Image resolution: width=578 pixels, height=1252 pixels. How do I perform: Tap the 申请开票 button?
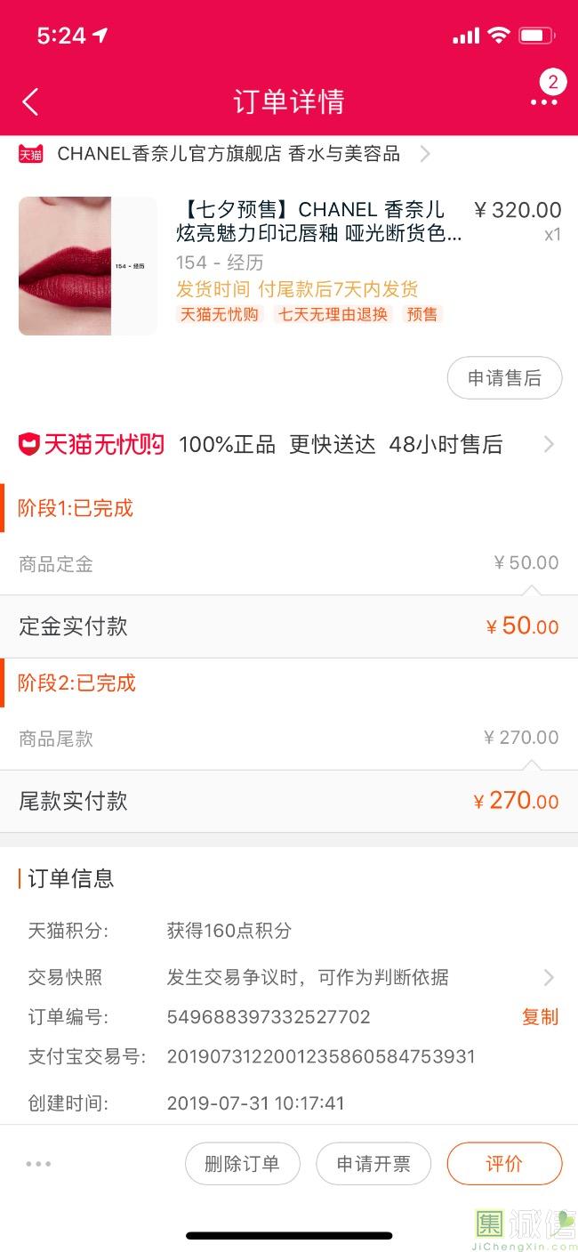(x=373, y=1163)
